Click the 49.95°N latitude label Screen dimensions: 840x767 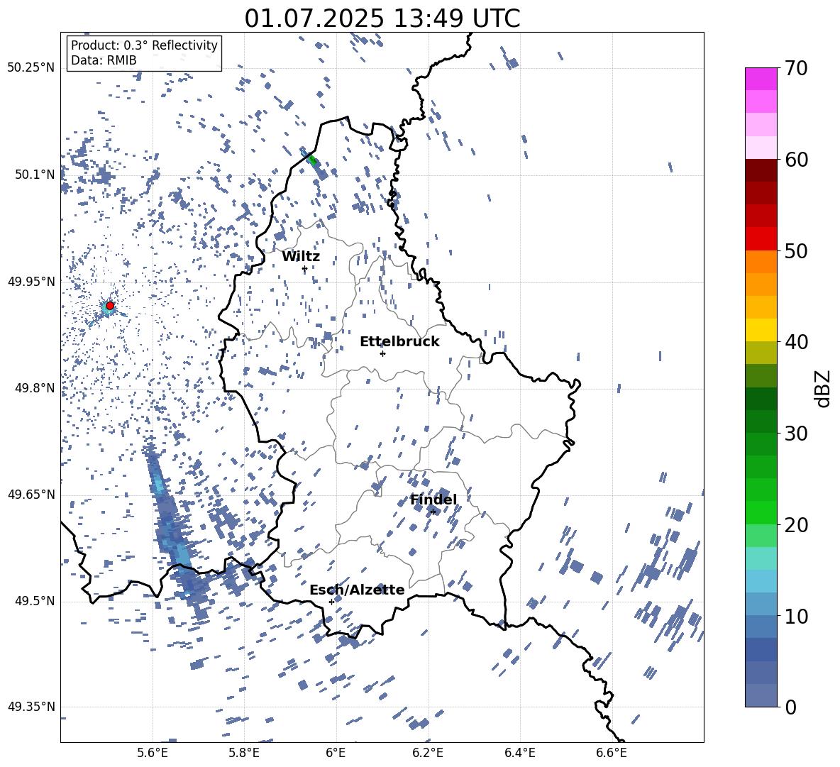click(31, 281)
